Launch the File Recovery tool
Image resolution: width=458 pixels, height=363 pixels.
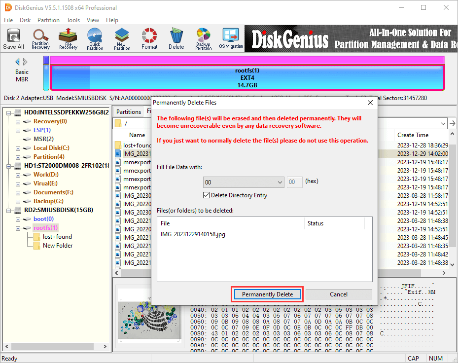point(68,39)
